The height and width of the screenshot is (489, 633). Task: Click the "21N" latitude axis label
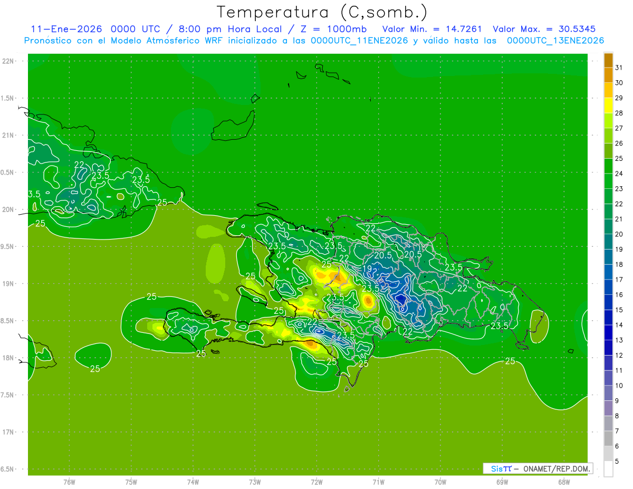point(9,135)
